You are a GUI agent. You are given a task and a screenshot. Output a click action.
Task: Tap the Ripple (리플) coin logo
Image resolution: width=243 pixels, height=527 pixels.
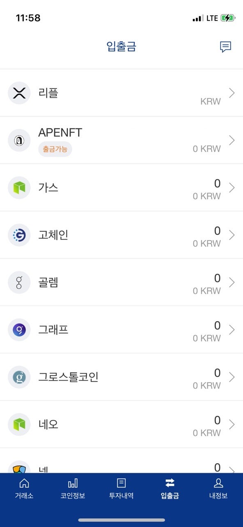click(x=19, y=93)
